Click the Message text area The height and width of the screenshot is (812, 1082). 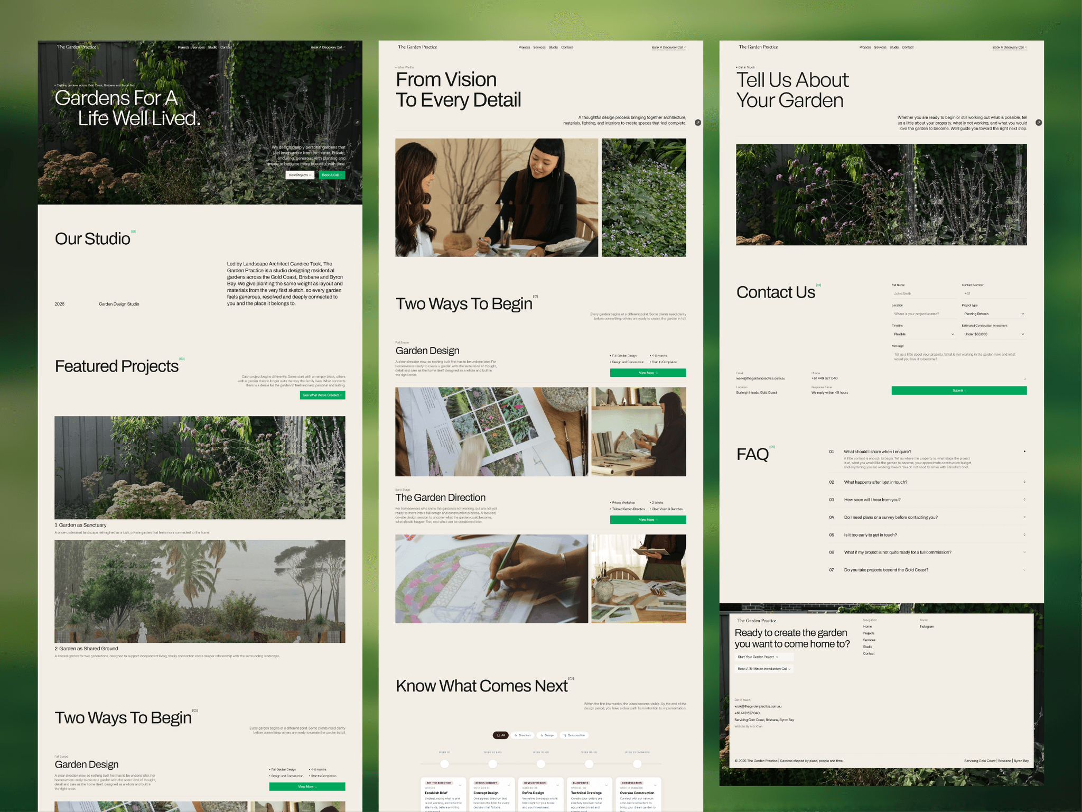(x=959, y=365)
